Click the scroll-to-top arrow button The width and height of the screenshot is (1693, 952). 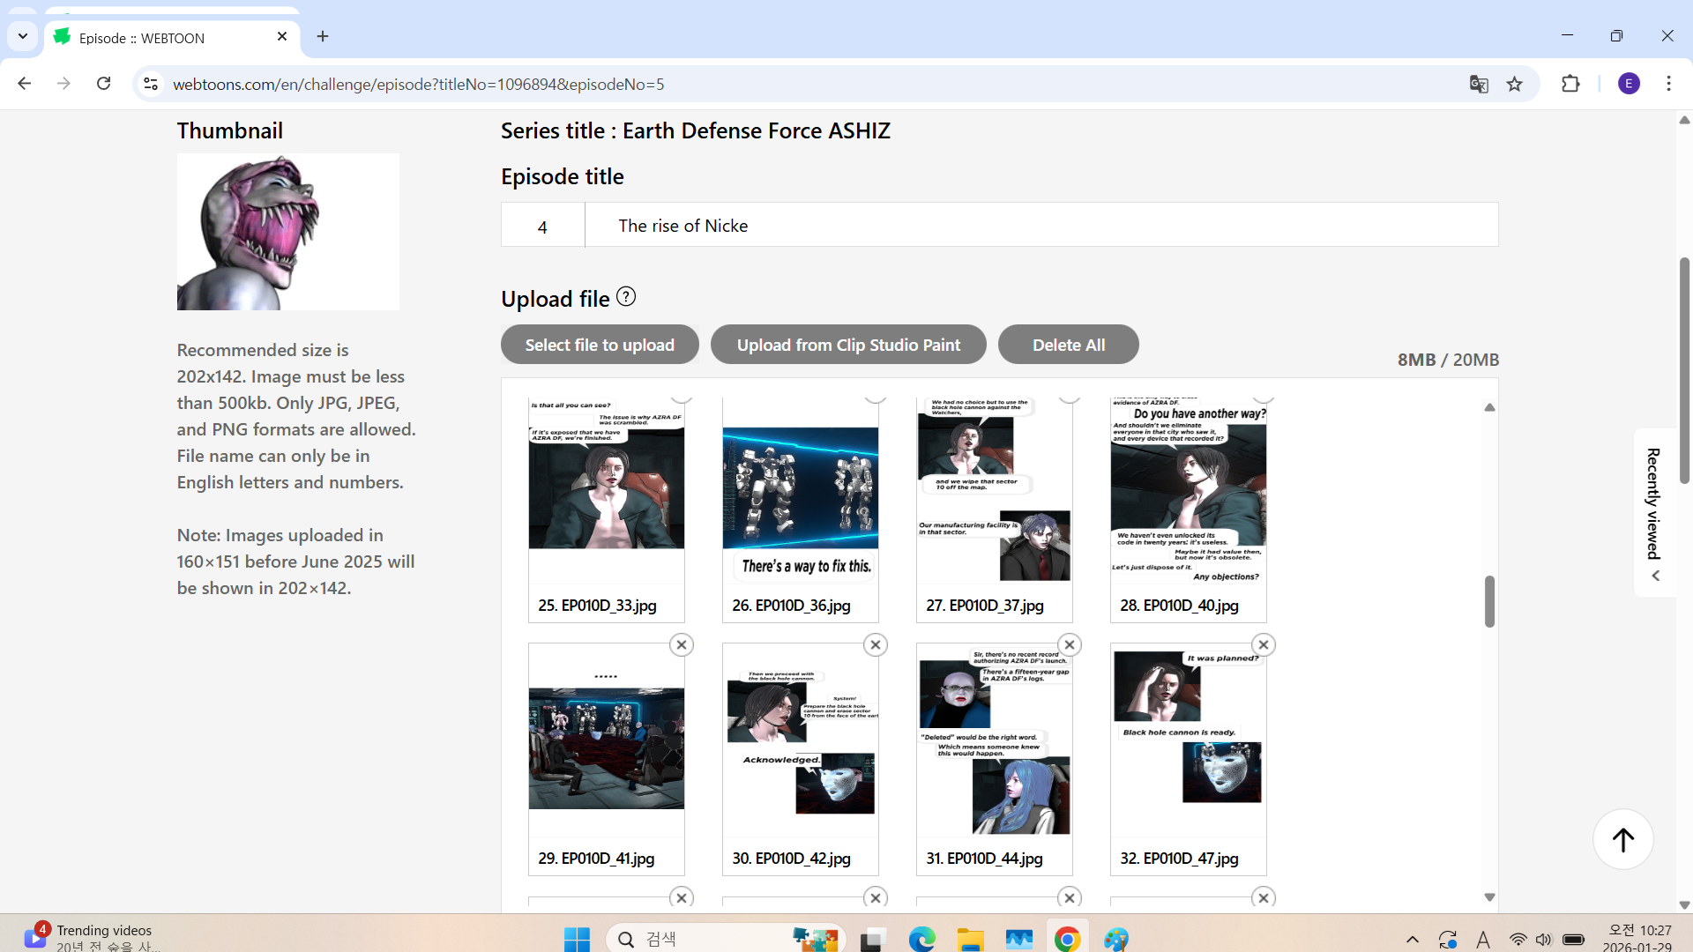click(1622, 839)
